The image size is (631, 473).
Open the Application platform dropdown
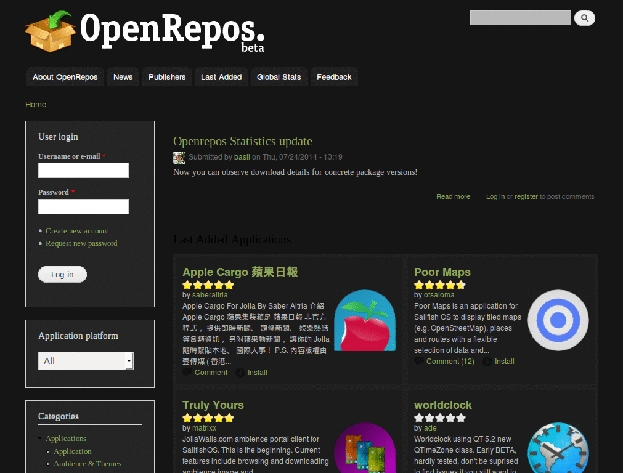pos(86,361)
